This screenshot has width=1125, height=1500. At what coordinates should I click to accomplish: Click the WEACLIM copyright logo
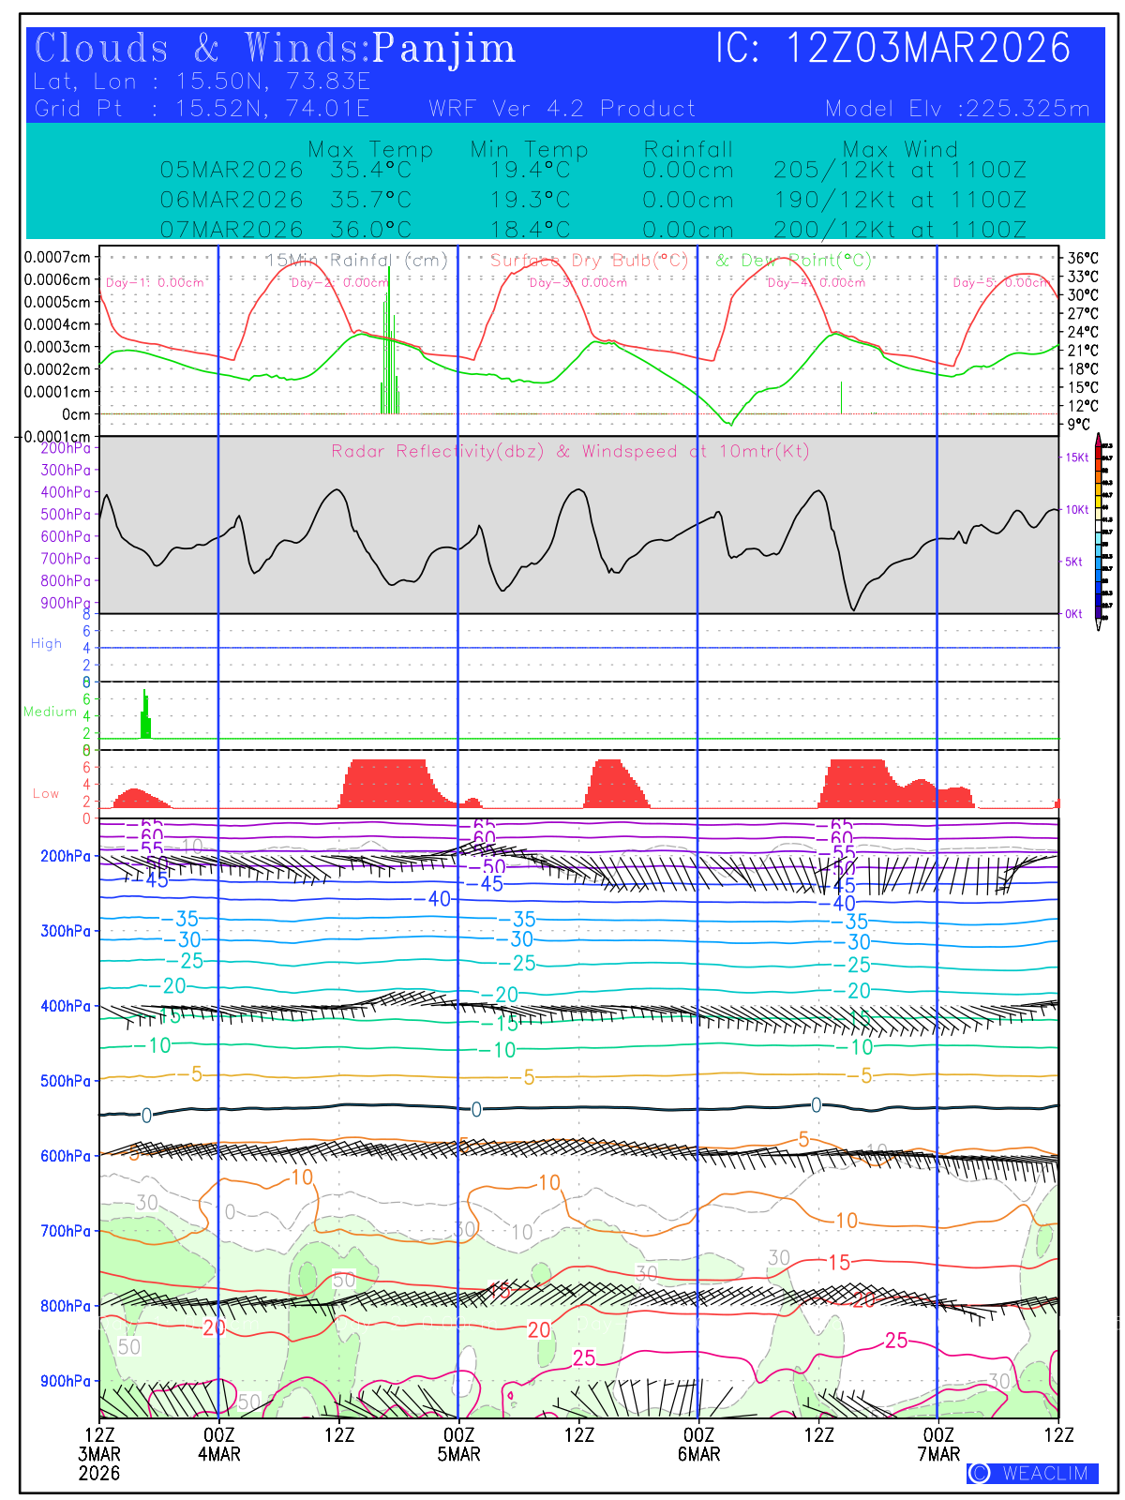(x=1032, y=1473)
